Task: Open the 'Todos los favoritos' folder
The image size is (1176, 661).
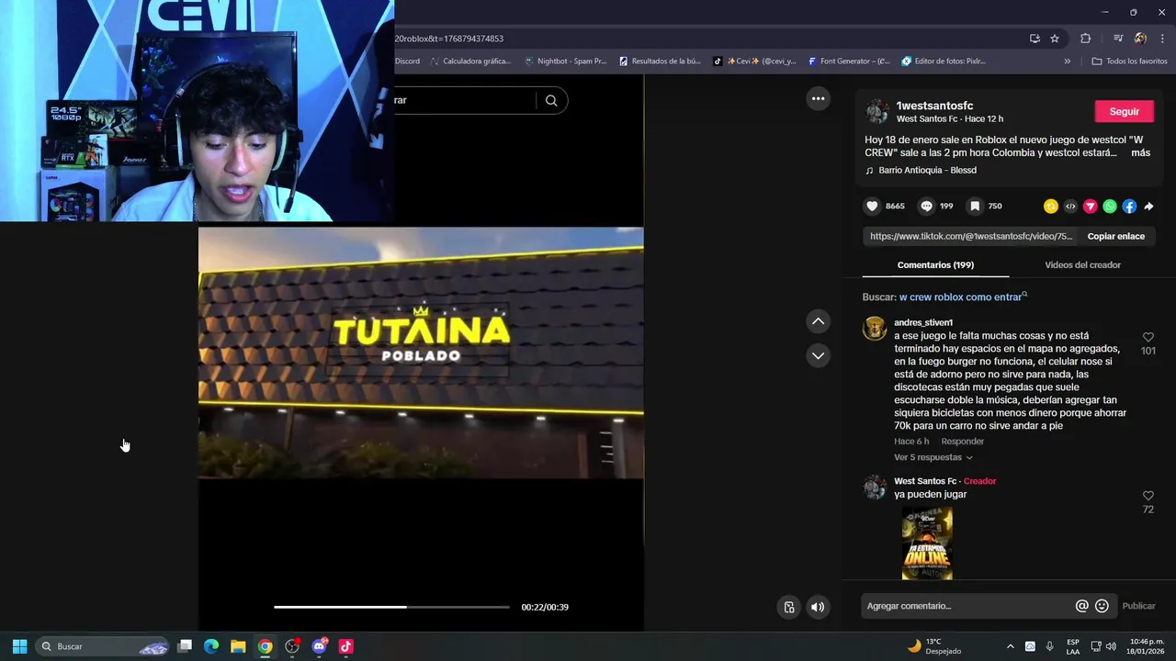Action: click(x=1129, y=62)
